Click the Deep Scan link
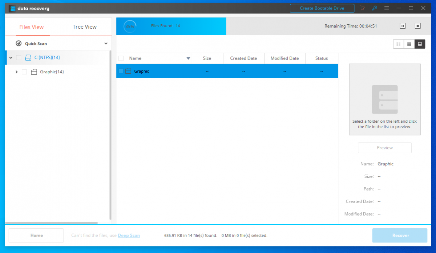The height and width of the screenshot is (253, 436). pos(129,236)
